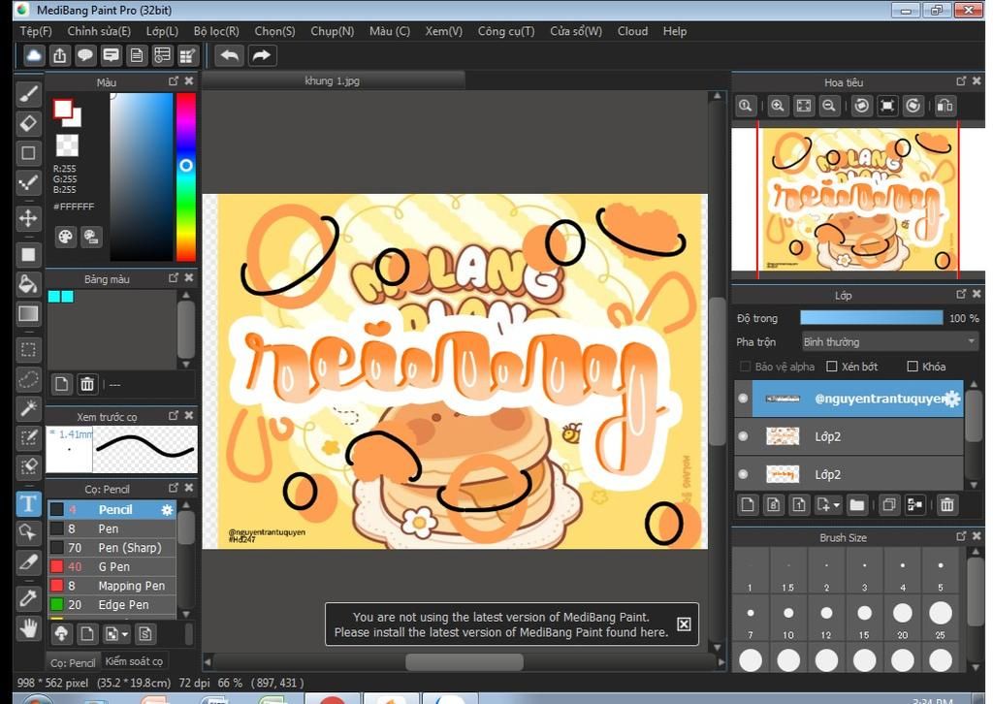Choose the Magic Wand selection tool
993x704 pixels.
pos(28,408)
